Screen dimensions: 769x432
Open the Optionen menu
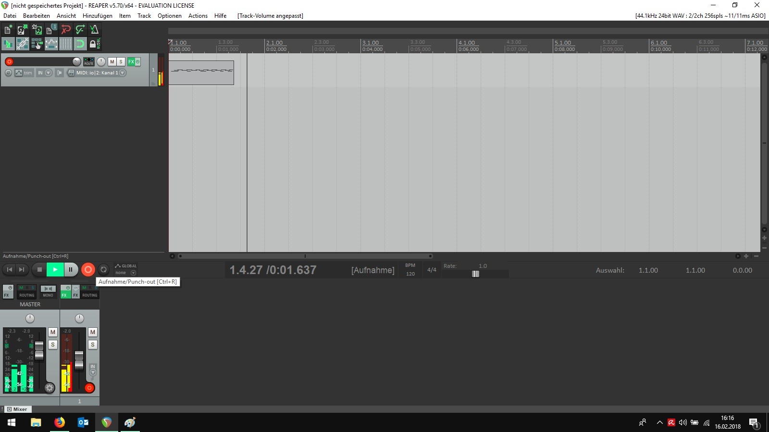169,16
